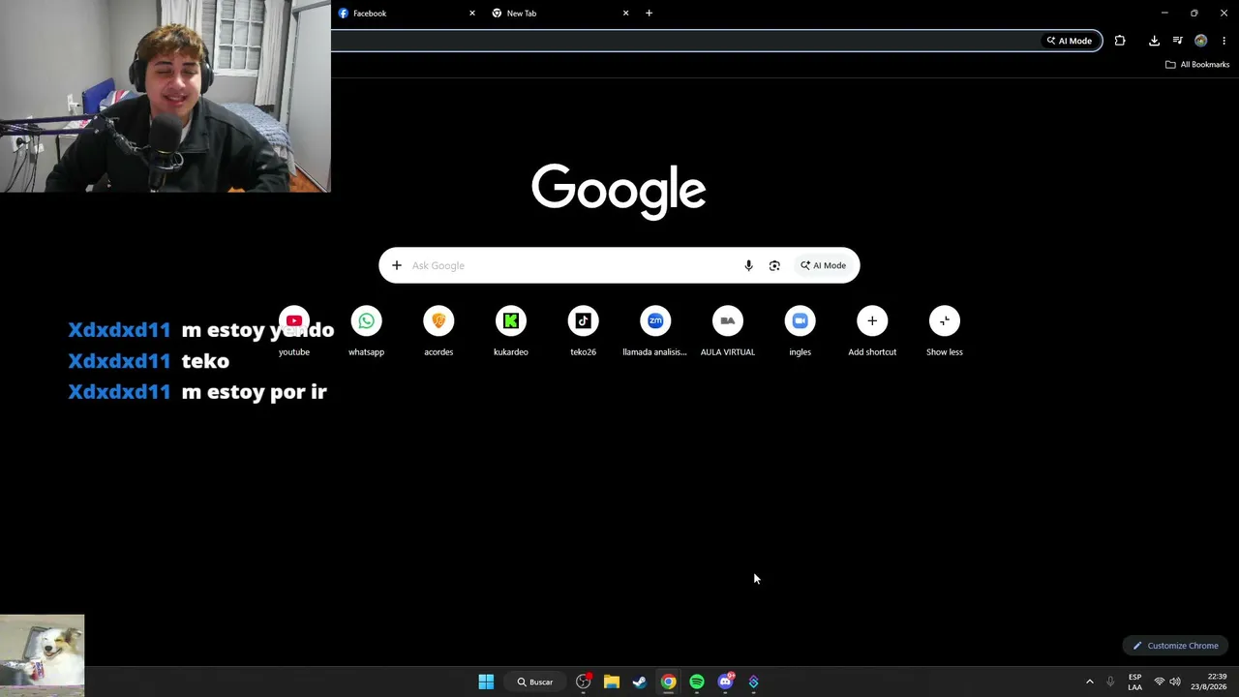Click the Google logo
Viewport: 1239px width, 697px height.
point(619,191)
